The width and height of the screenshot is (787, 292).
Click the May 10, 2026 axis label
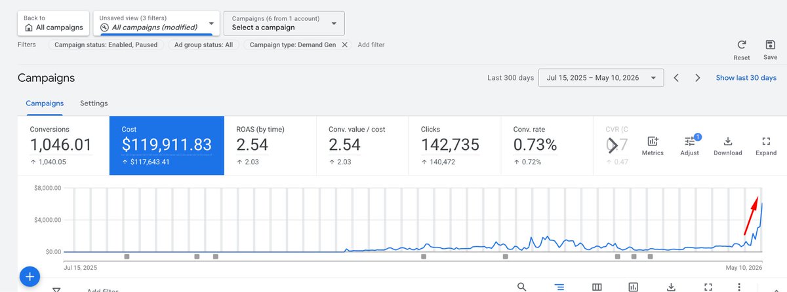[745, 268]
